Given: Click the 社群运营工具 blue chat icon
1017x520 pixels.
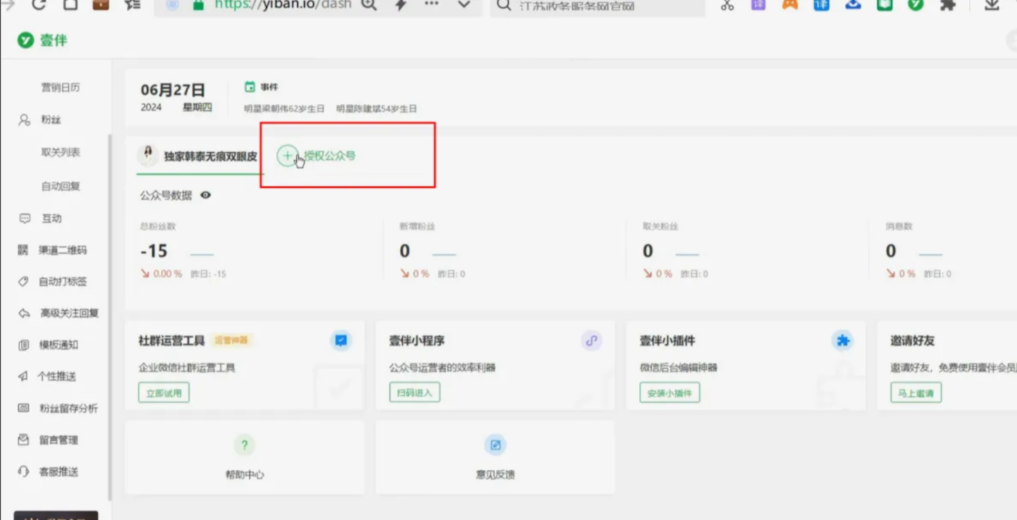Looking at the screenshot, I should tap(341, 340).
